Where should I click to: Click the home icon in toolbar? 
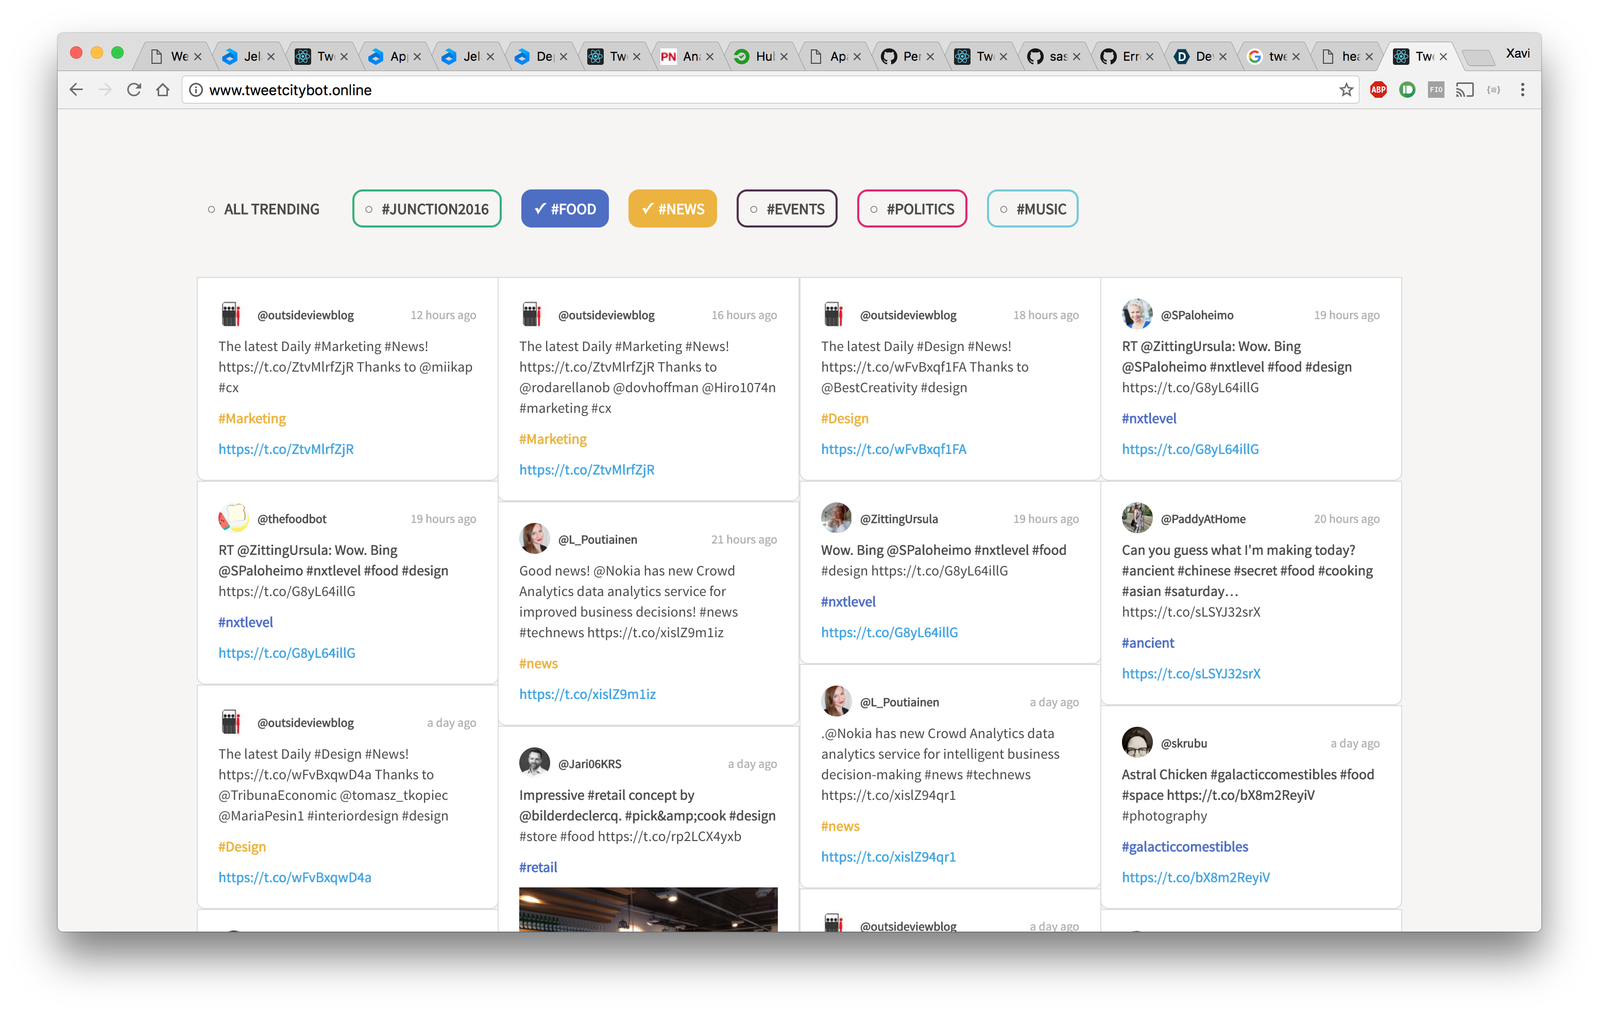(x=163, y=90)
